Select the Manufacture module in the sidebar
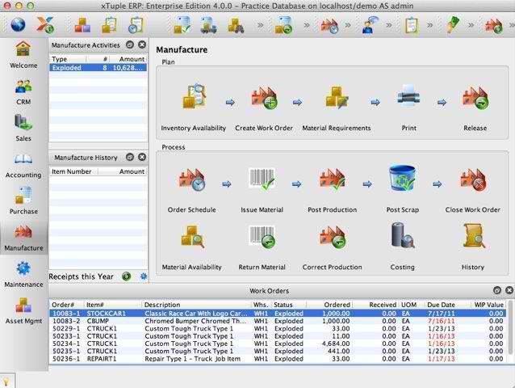Image resolution: width=515 pixels, height=388 pixels. pos(23,238)
